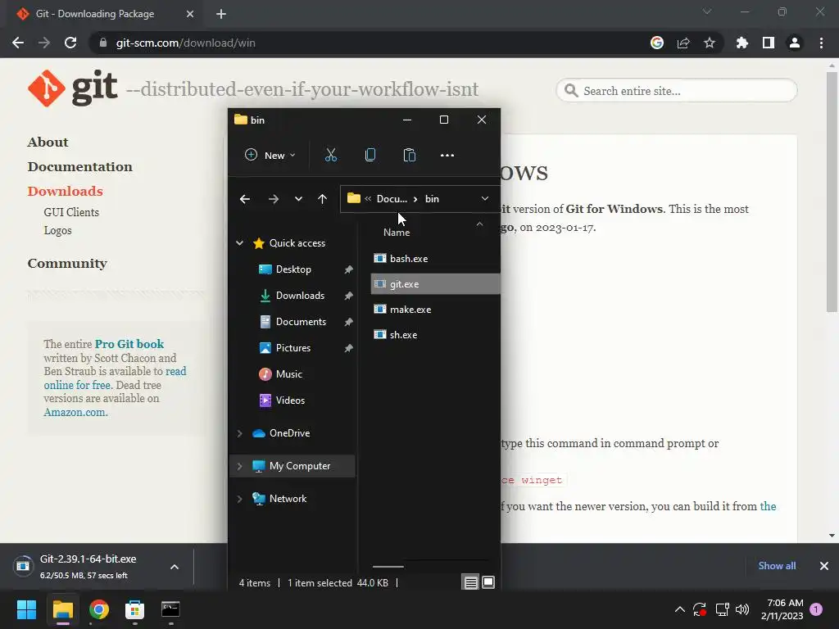This screenshot has width=839, height=629.
Task: Sort files by the Name column
Action: 397,232
